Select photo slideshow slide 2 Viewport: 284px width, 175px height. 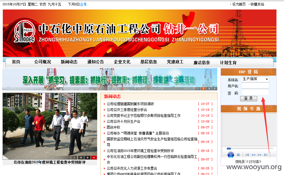coord(81,158)
